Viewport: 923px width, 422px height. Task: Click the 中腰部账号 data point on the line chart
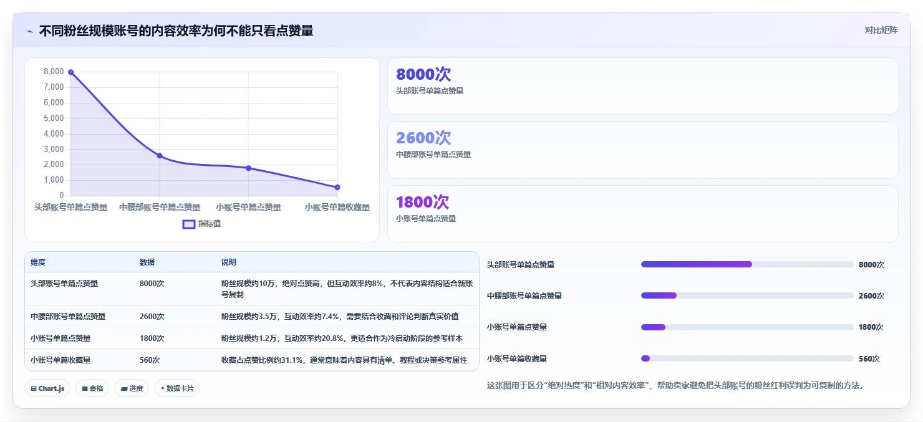(x=160, y=155)
